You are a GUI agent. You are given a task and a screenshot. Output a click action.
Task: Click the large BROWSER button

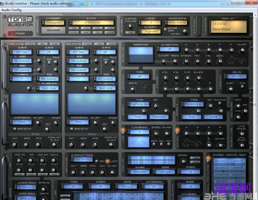(x=53, y=30)
